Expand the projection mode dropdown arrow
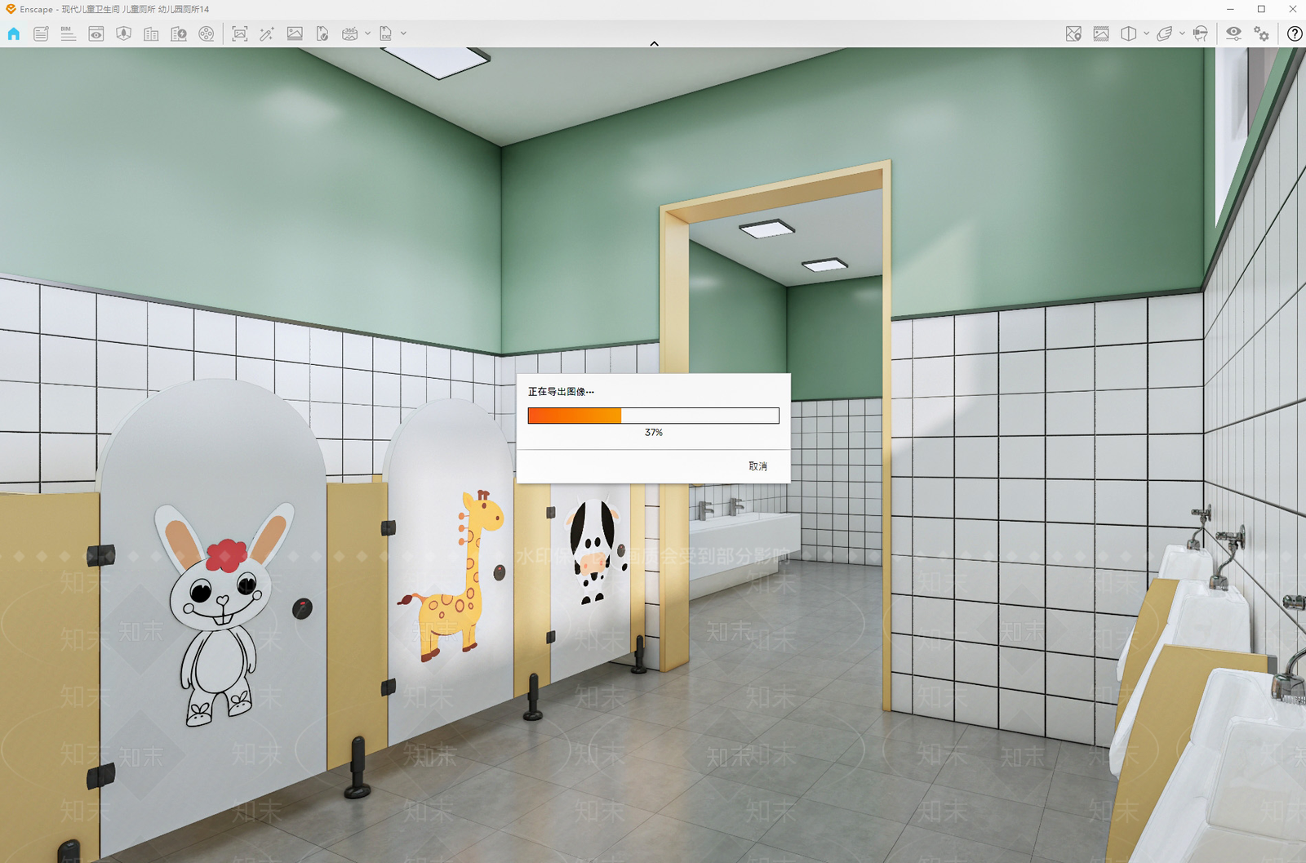 1146,33
